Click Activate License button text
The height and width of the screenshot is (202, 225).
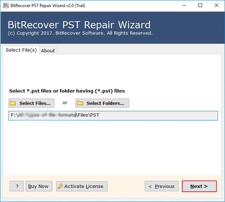[x=84, y=186]
